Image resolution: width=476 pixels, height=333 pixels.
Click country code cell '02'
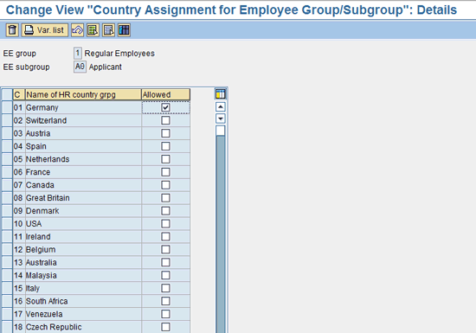tap(19, 120)
